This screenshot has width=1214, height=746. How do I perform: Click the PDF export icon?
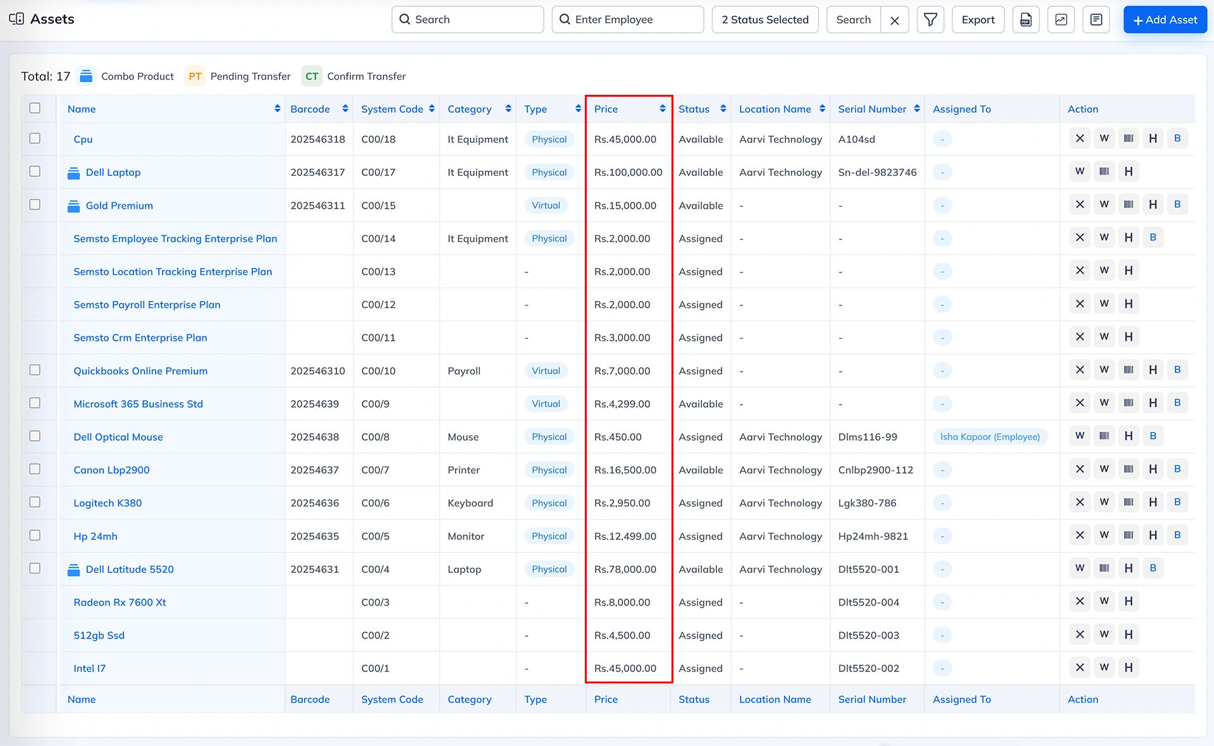pyautogui.click(x=1026, y=20)
